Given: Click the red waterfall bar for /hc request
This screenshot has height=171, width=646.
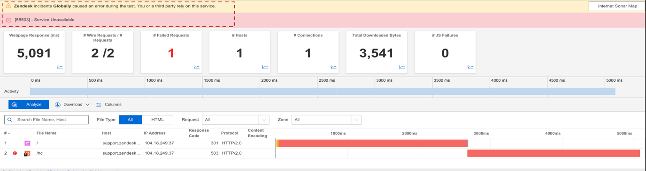Looking at the screenshot, I should 554,153.
